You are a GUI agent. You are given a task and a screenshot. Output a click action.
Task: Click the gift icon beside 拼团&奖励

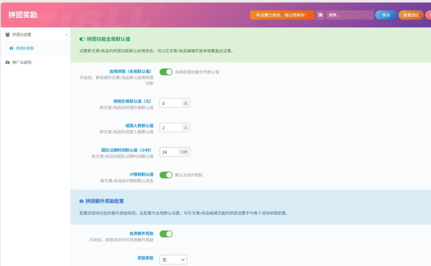click(x=11, y=48)
